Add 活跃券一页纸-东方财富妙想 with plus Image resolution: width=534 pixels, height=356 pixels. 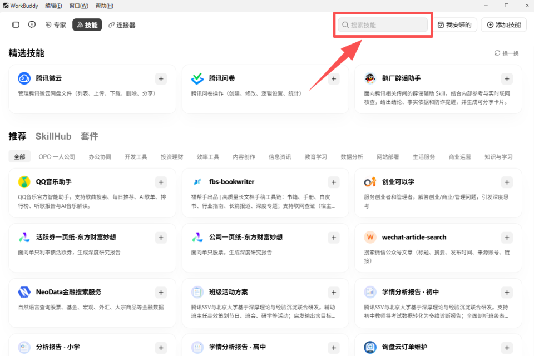(x=161, y=238)
